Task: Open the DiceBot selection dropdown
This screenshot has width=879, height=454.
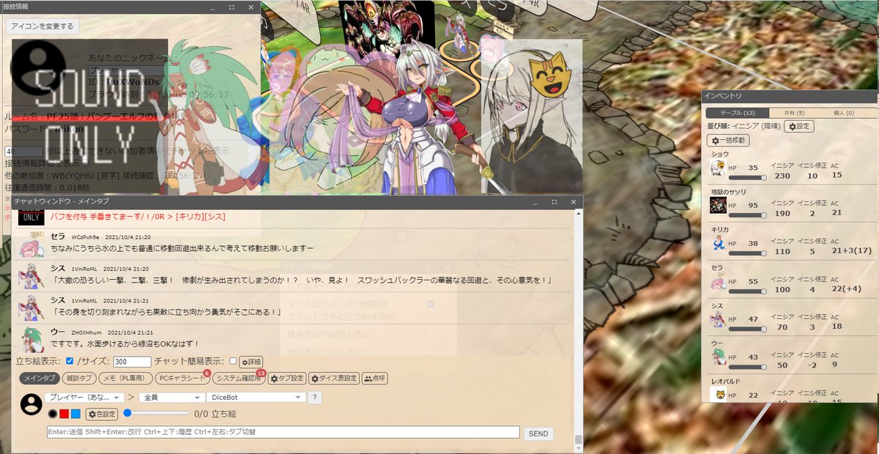Action: (256, 397)
